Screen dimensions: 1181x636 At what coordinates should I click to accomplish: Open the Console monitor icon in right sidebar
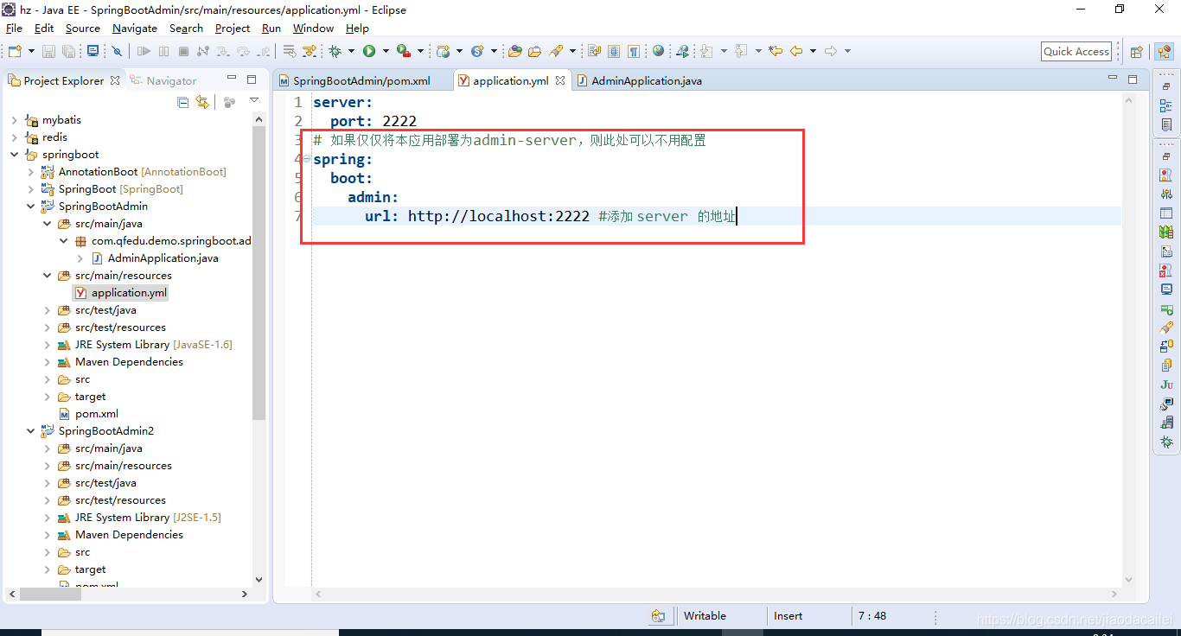(1166, 289)
